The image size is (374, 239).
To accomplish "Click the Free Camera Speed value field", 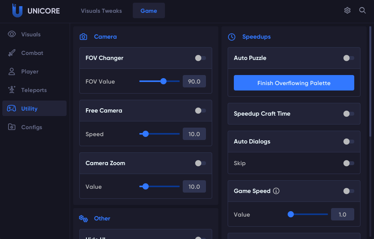I will (194, 134).
